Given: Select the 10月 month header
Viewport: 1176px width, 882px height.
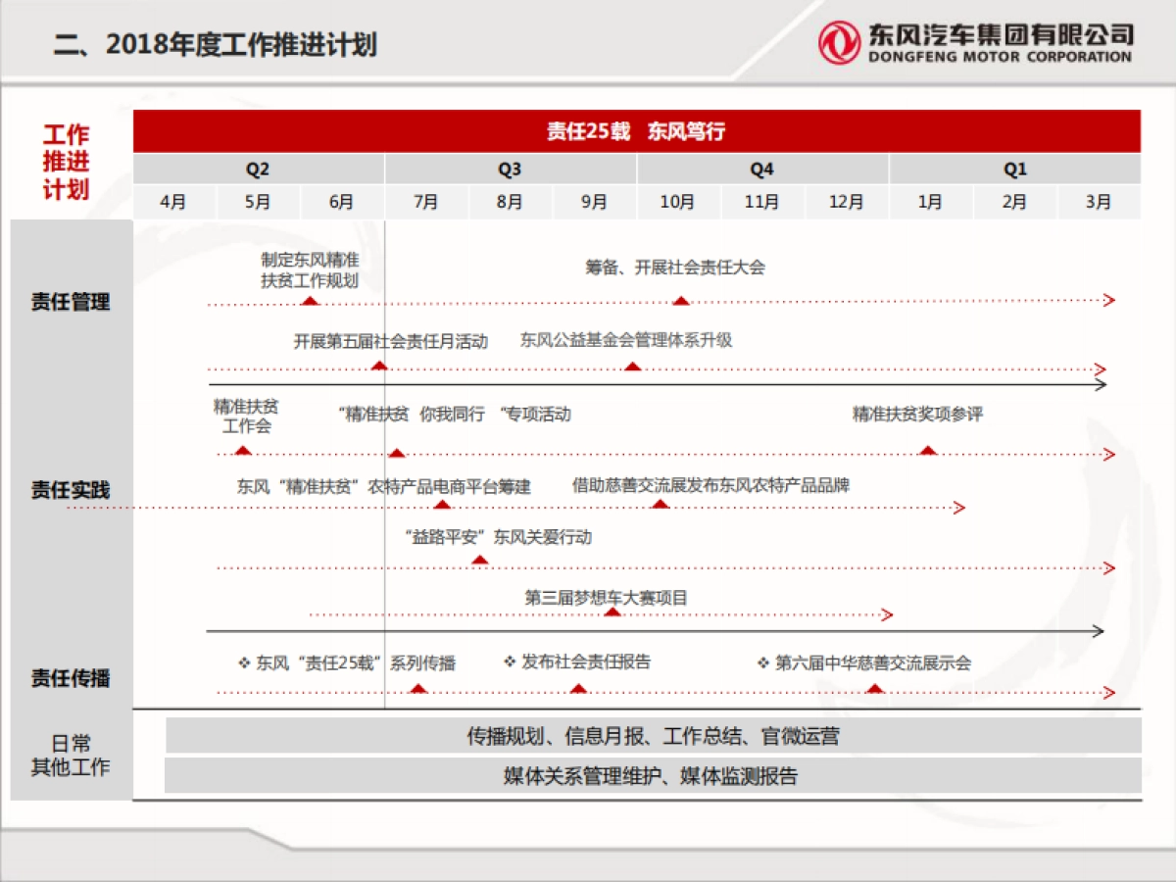Looking at the screenshot, I should click(679, 203).
